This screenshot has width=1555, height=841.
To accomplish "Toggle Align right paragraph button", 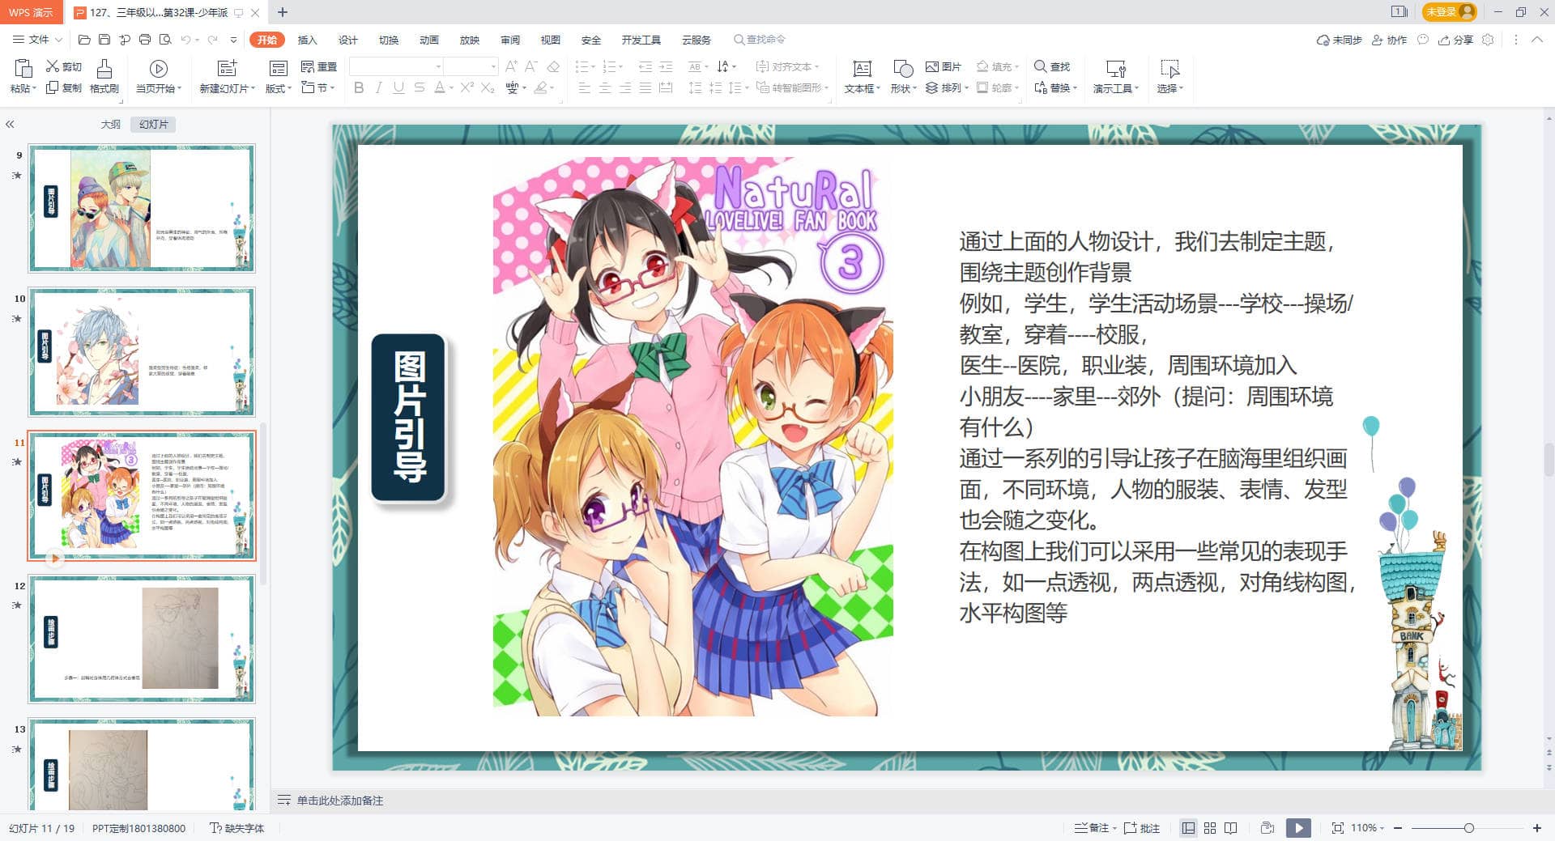I will [625, 87].
